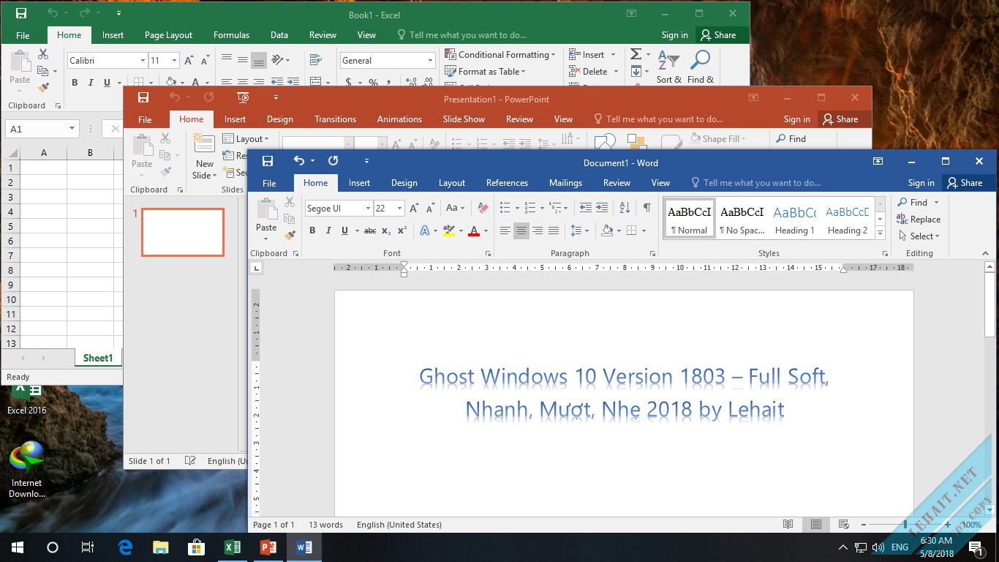
Task: Toggle Italic in Excel font group
Action: [91, 83]
